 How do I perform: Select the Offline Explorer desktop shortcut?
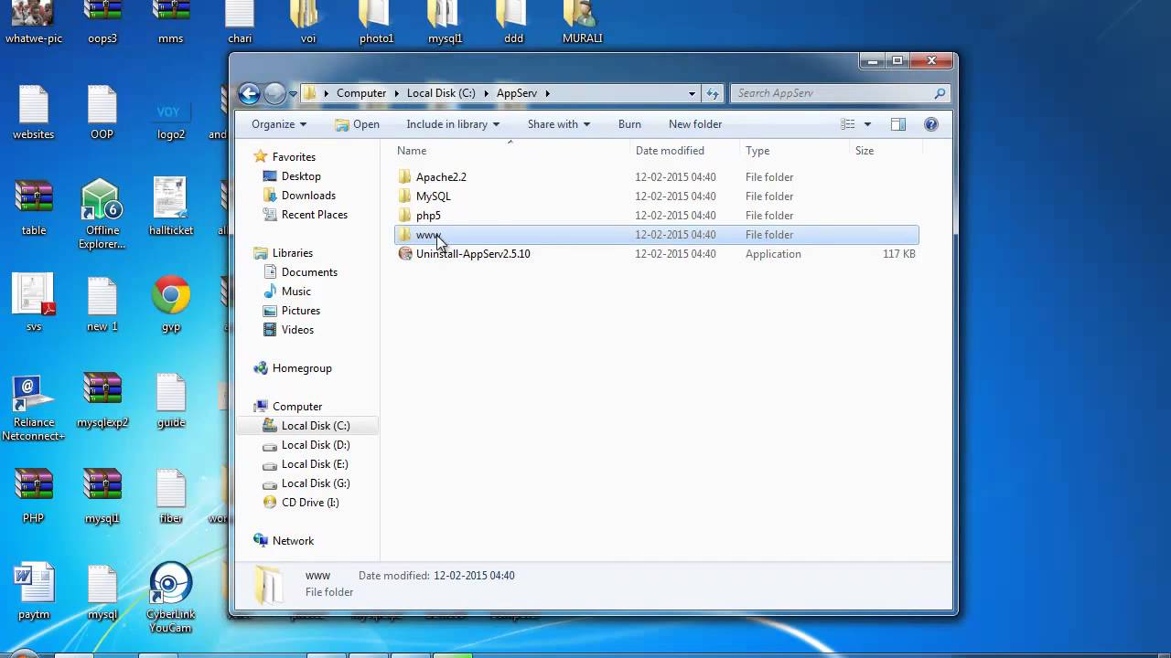(x=102, y=214)
